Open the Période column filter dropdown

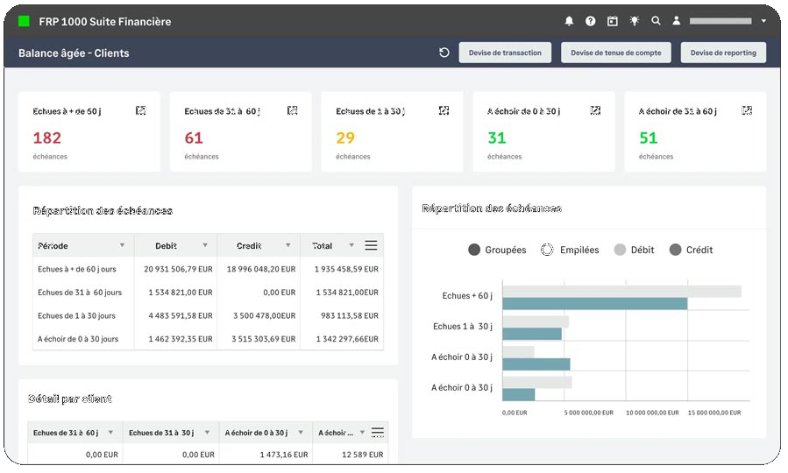pyautogui.click(x=122, y=245)
